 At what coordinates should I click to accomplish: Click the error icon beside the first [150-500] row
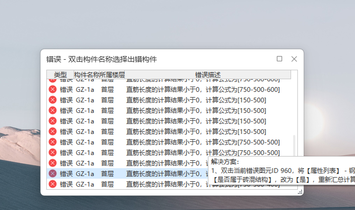(x=52, y=100)
